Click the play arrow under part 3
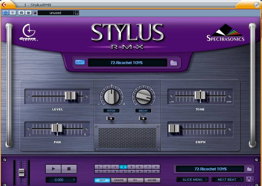The width and height of the screenshot is (262, 186). pyautogui.click(x=115, y=171)
